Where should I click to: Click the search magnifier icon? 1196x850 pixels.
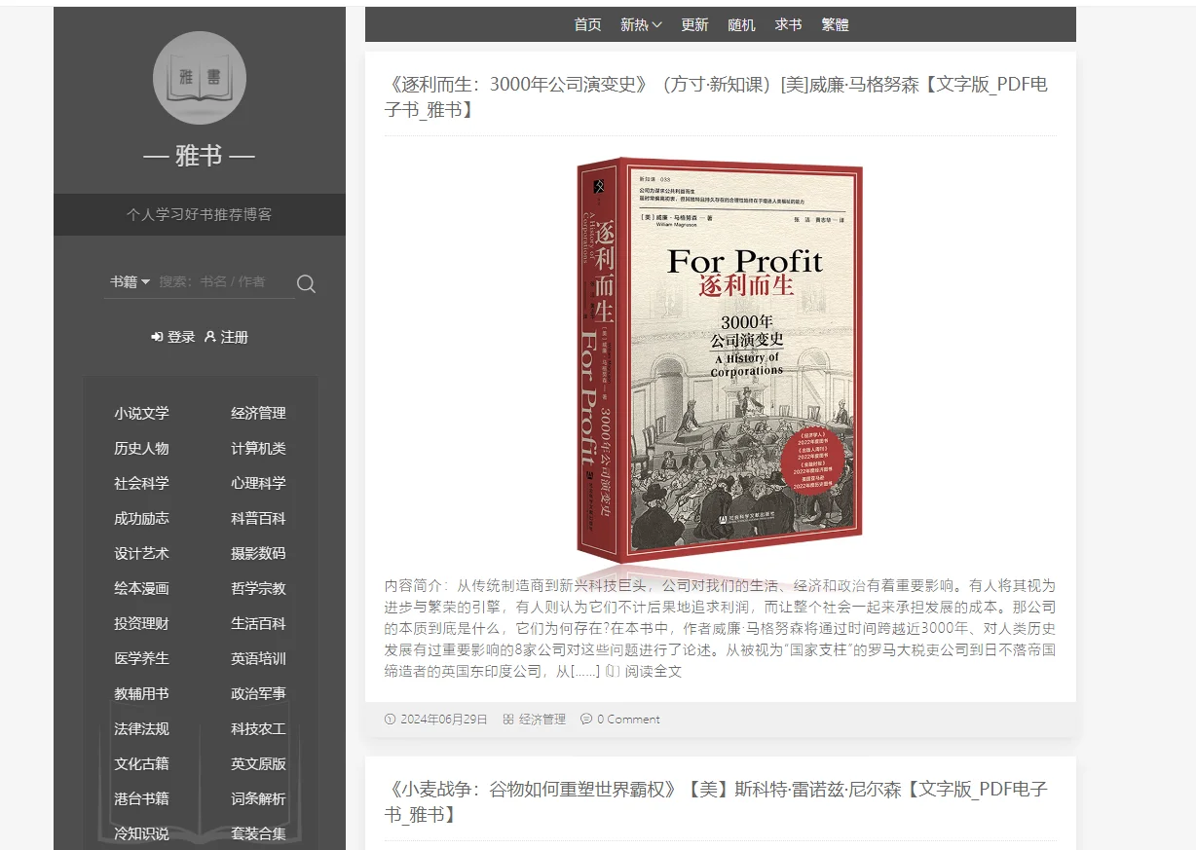[x=306, y=283]
